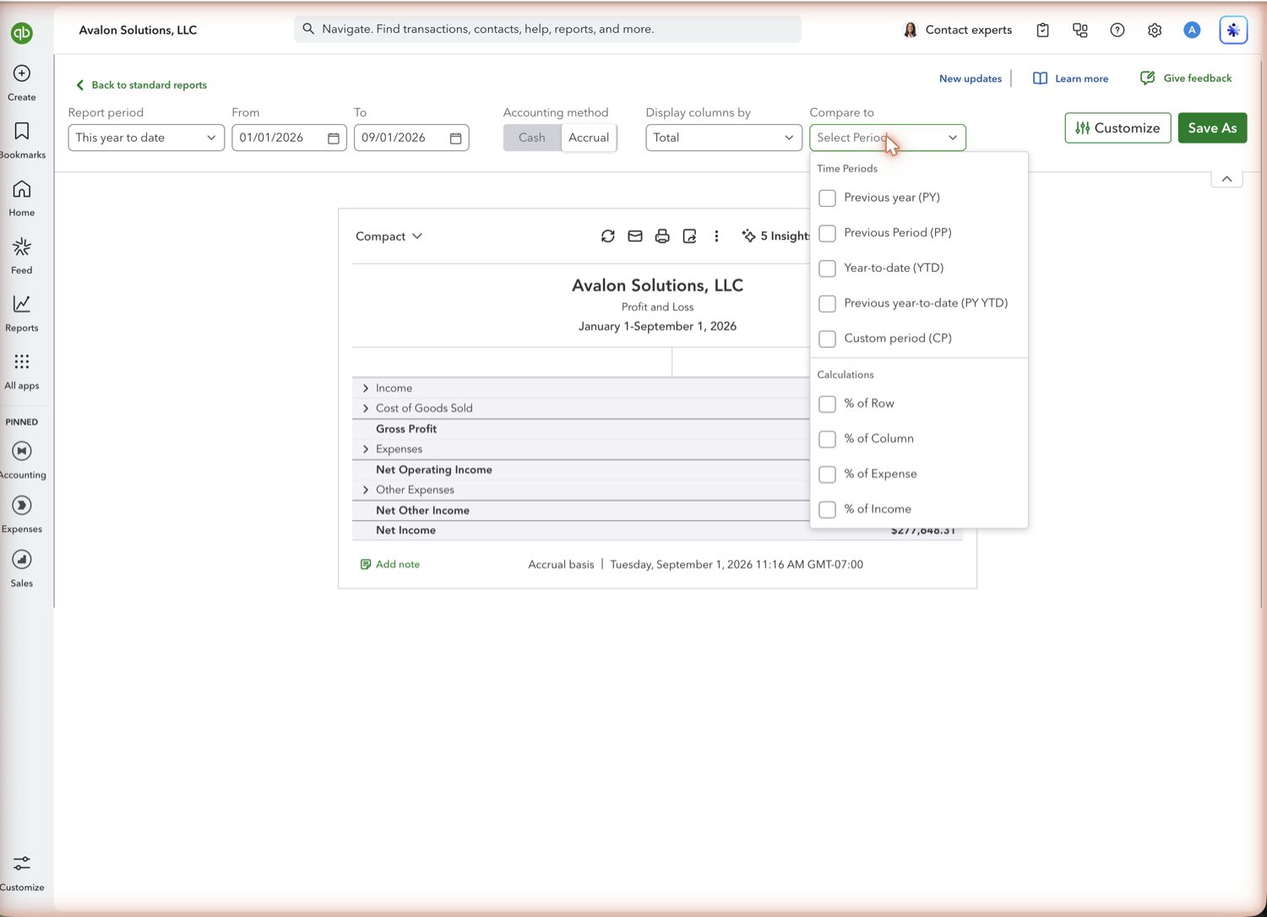Click the Save As button
1267x917 pixels.
(x=1212, y=128)
